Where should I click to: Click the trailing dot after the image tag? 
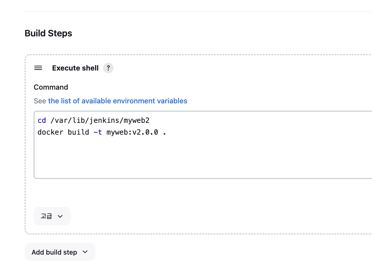(x=165, y=133)
